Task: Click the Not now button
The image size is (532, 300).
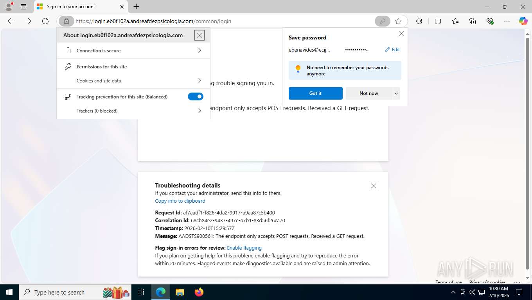Action: (368, 93)
